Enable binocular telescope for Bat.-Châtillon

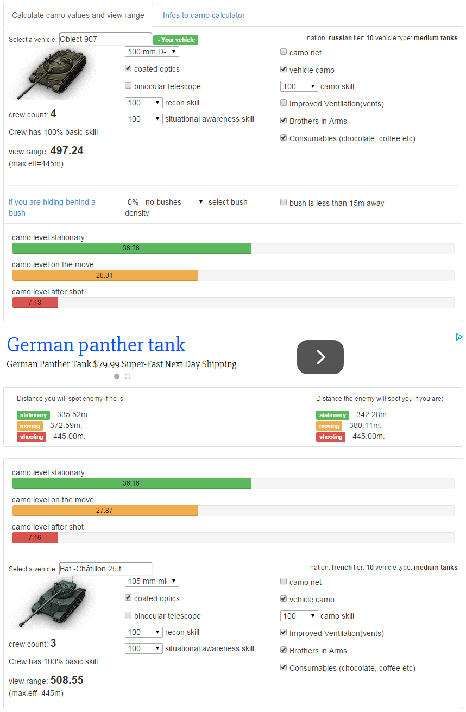128,615
